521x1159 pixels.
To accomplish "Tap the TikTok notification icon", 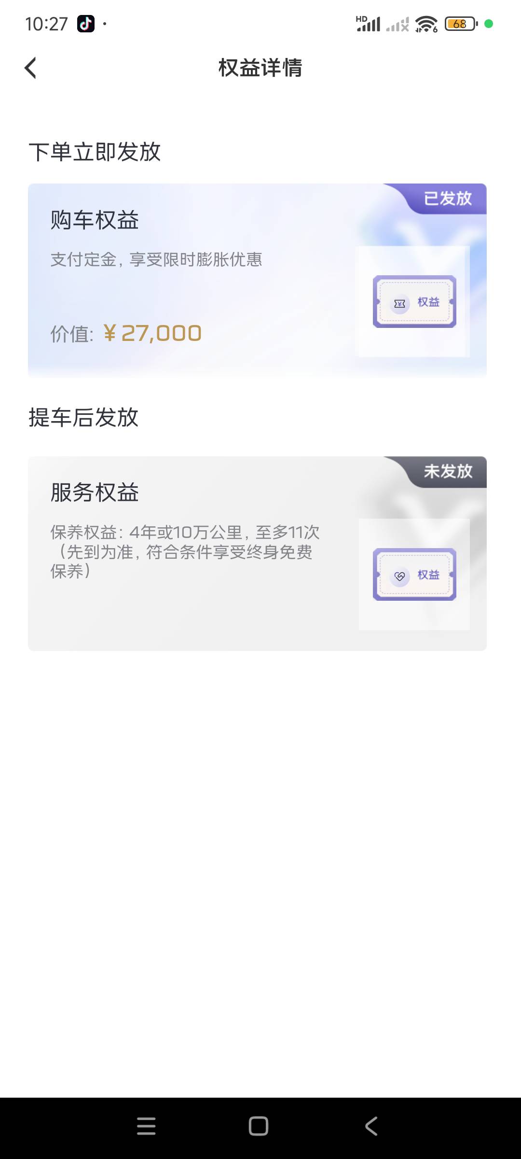I will point(86,24).
